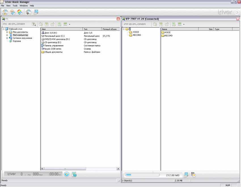
Task: Click the green curled-page icon in the IFP Explorer toolbar
Action: (x=174, y=24)
